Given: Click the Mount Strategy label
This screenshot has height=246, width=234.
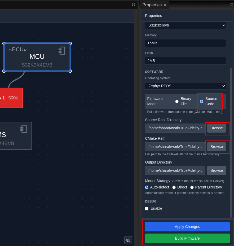Looking at the screenshot, I should click(x=158, y=181).
